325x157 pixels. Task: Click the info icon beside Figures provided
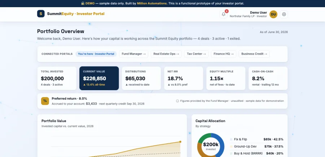tap(177, 101)
